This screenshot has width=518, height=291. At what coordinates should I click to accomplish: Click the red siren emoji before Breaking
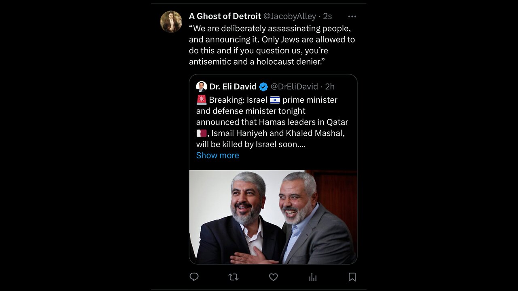pyautogui.click(x=202, y=100)
